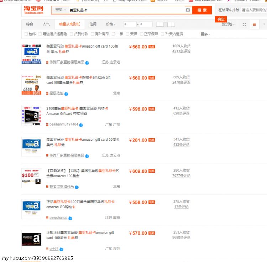Open seller 我要汉堡和可乐 shop link
This screenshot has width=267, height=262.
pyautogui.click(x=62, y=187)
